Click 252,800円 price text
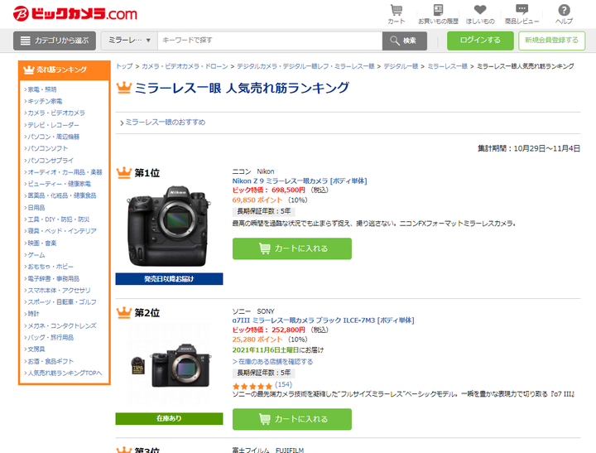This screenshot has height=453, width=596. [289, 330]
